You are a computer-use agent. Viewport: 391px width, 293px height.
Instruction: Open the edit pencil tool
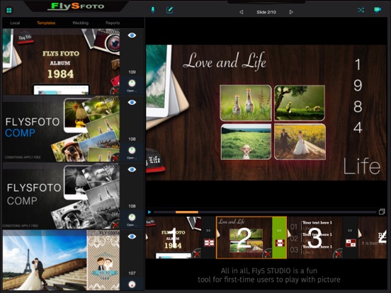tap(169, 10)
